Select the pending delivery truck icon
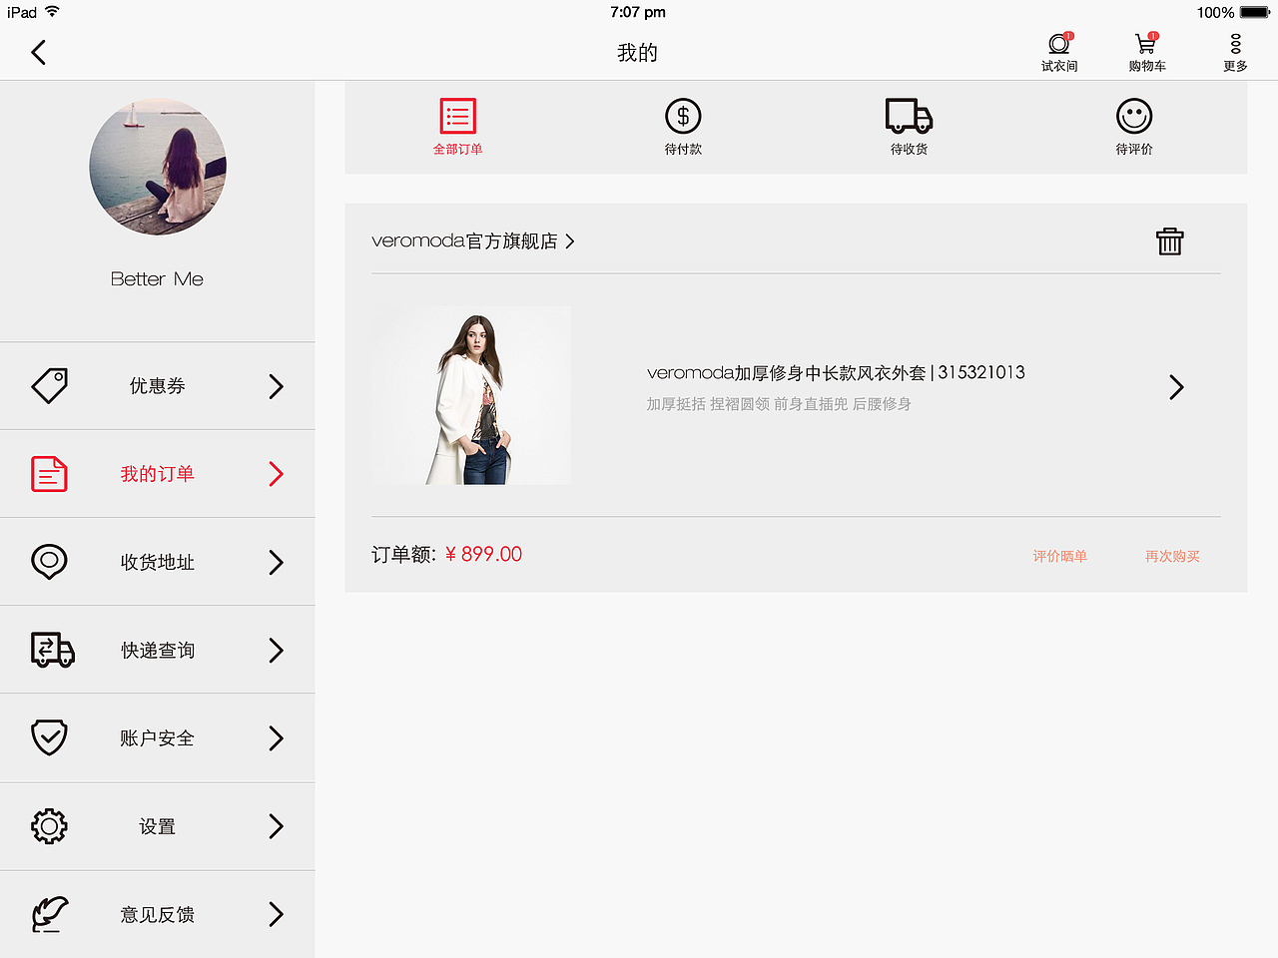The height and width of the screenshot is (958, 1278). (909, 116)
